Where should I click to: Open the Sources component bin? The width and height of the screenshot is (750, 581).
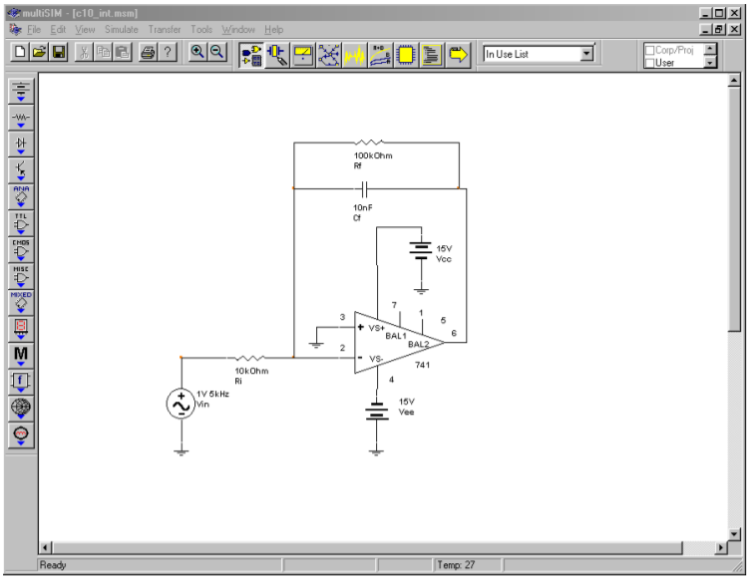[x=21, y=91]
